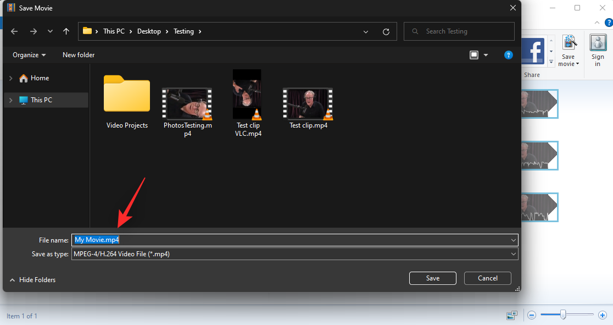Select Test clip VLC.mp4 file
Screen dimensions: 613x325
pyautogui.click(x=248, y=103)
